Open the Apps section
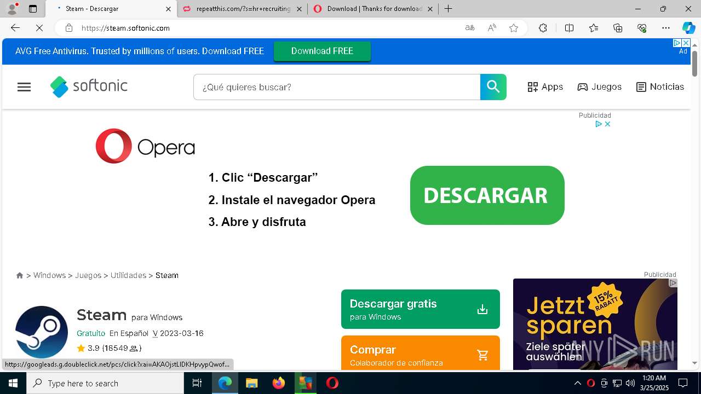This screenshot has width=701, height=394. coord(545,87)
